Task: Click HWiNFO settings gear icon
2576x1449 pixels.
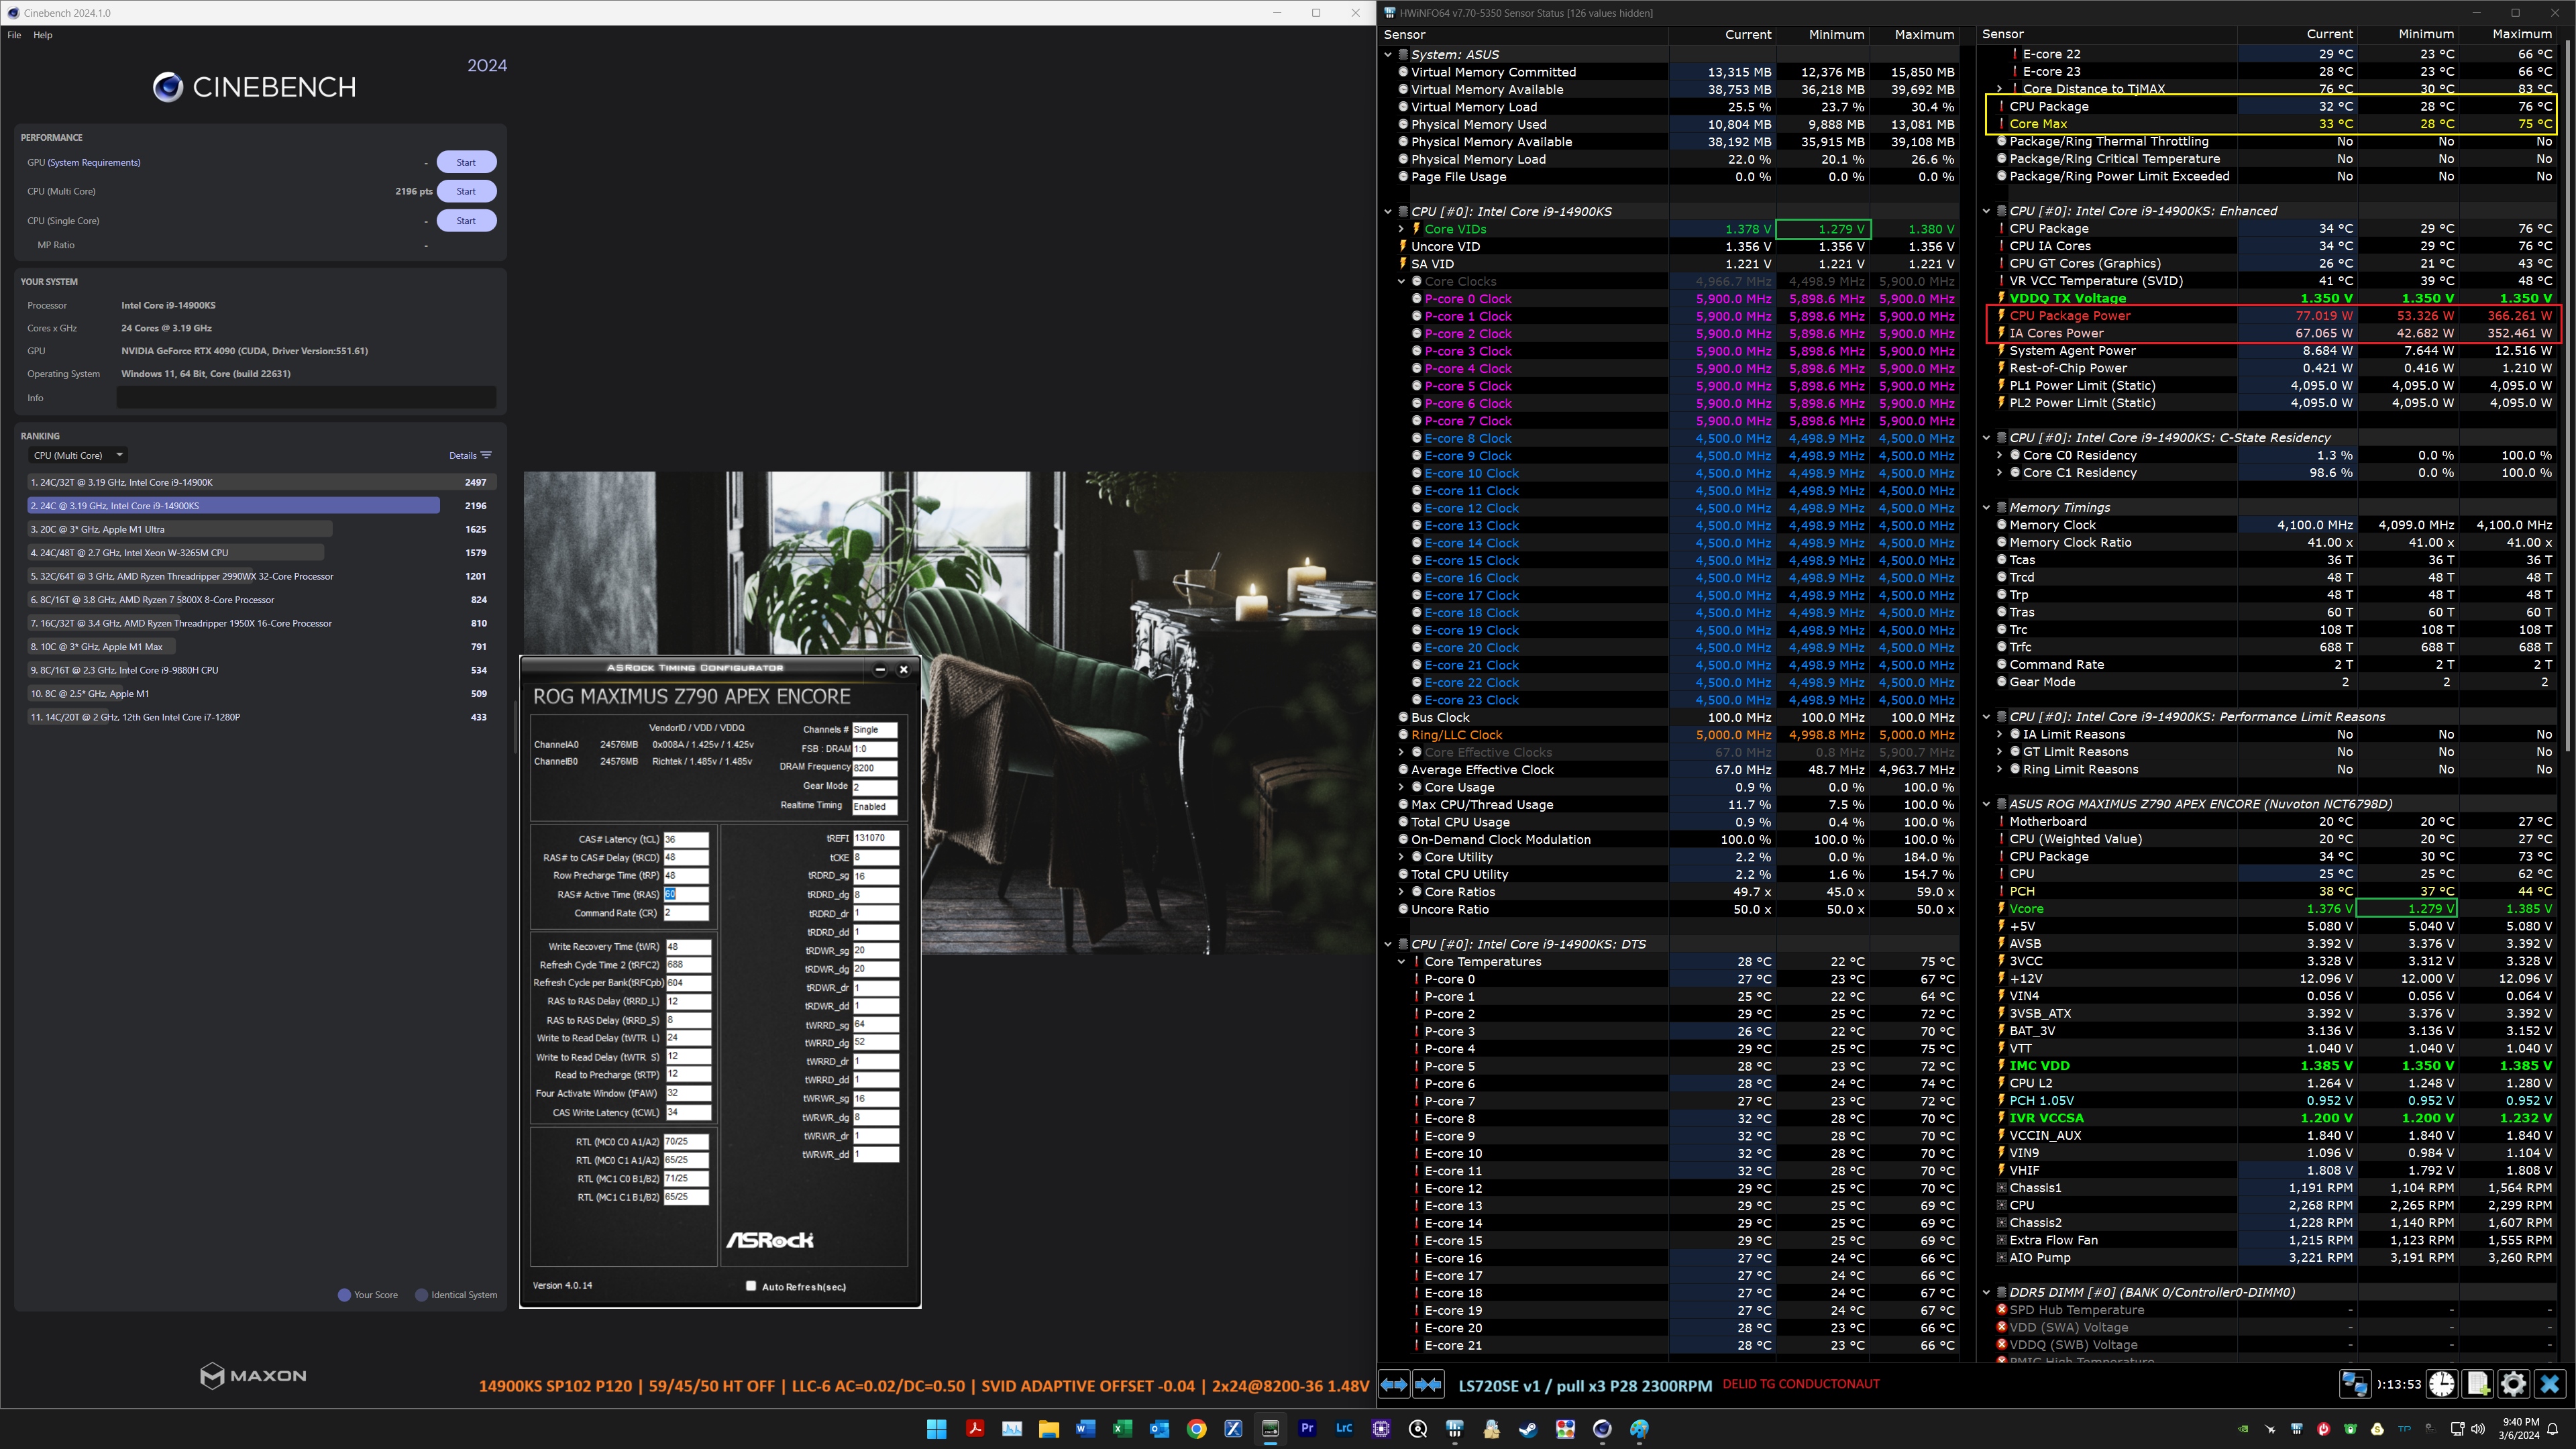Action: pos(2513,1384)
